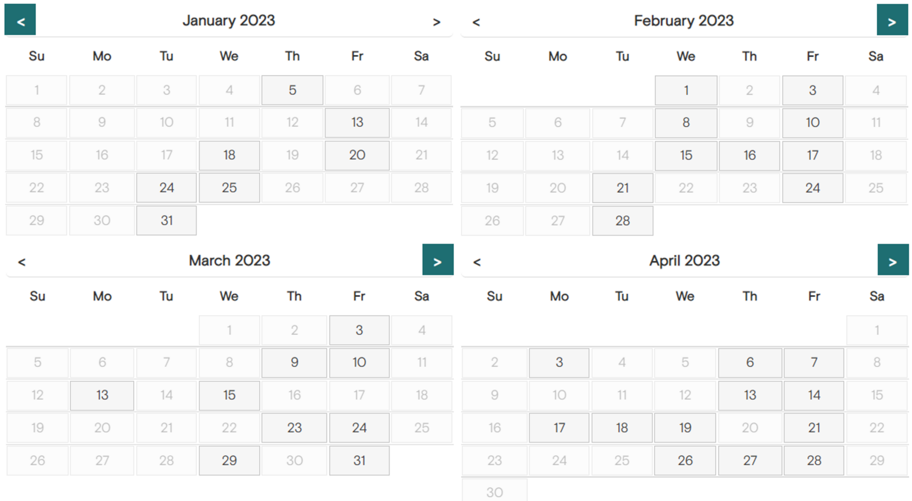Pick February 14 as a date
This screenshot has height=501, width=912.
coord(622,155)
